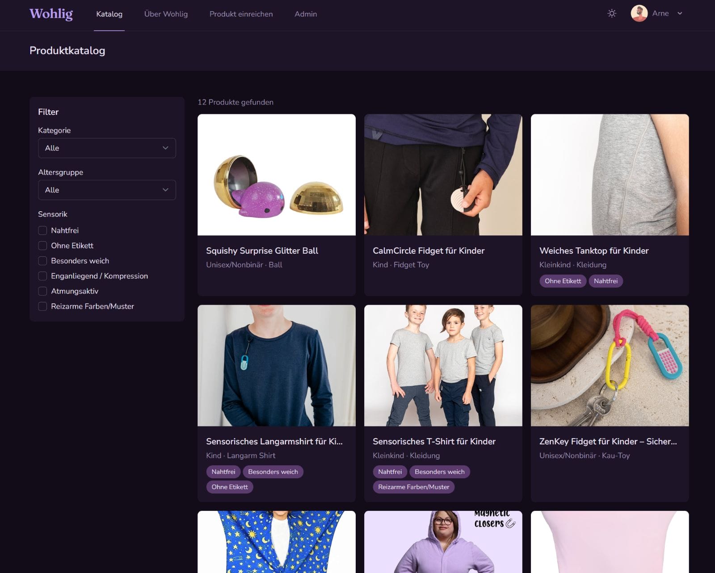This screenshot has height=573, width=715.
Task: Open the pink garment product image
Action: click(x=610, y=542)
